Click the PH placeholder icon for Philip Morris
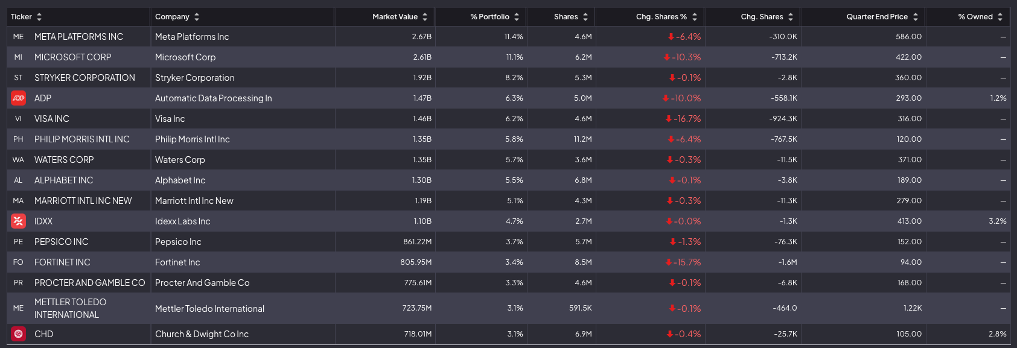This screenshot has height=348, width=1017. 18,139
